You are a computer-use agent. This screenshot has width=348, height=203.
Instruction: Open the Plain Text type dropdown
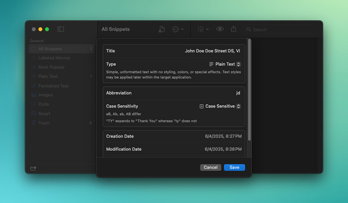point(225,64)
